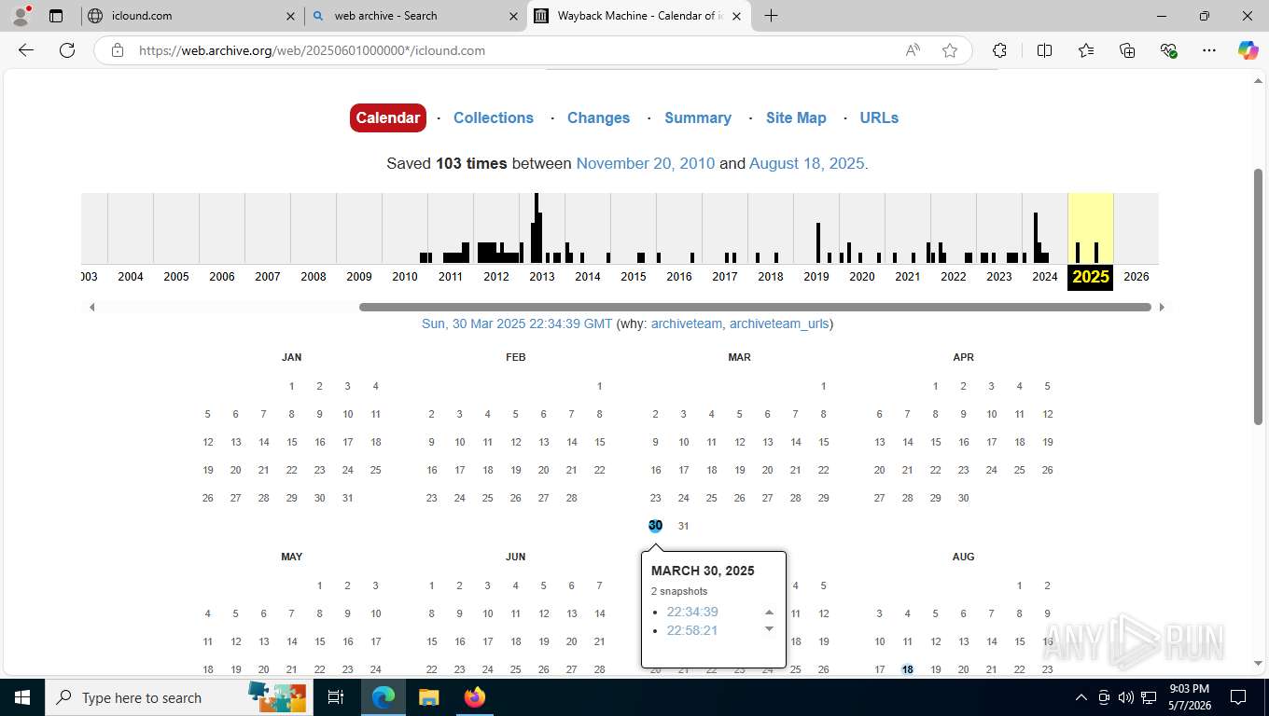This screenshot has height=716, width=1269.
Task: Open November 20, 2010 first capture
Action: pyautogui.click(x=646, y=163)
